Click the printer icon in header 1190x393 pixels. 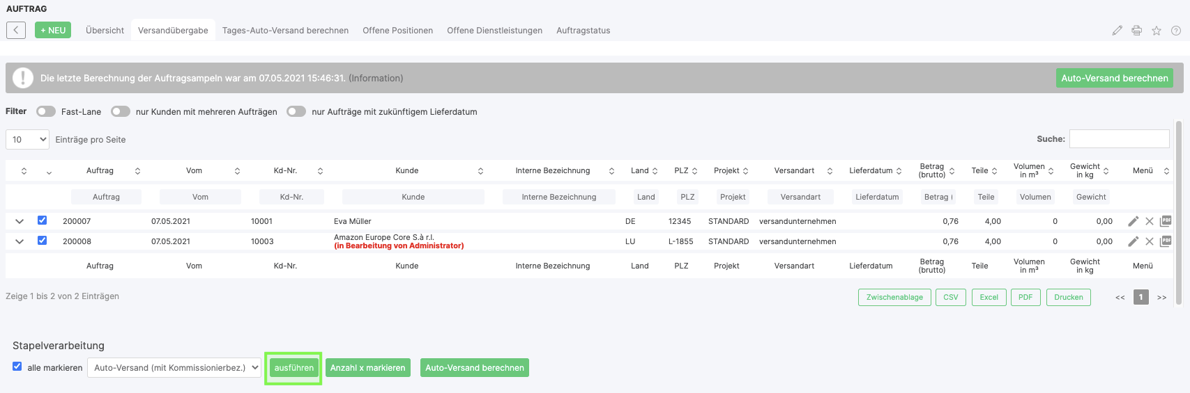click(x=1136, y=31)
